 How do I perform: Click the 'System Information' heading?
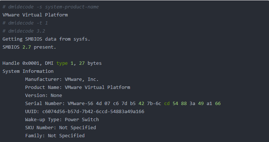28,71
